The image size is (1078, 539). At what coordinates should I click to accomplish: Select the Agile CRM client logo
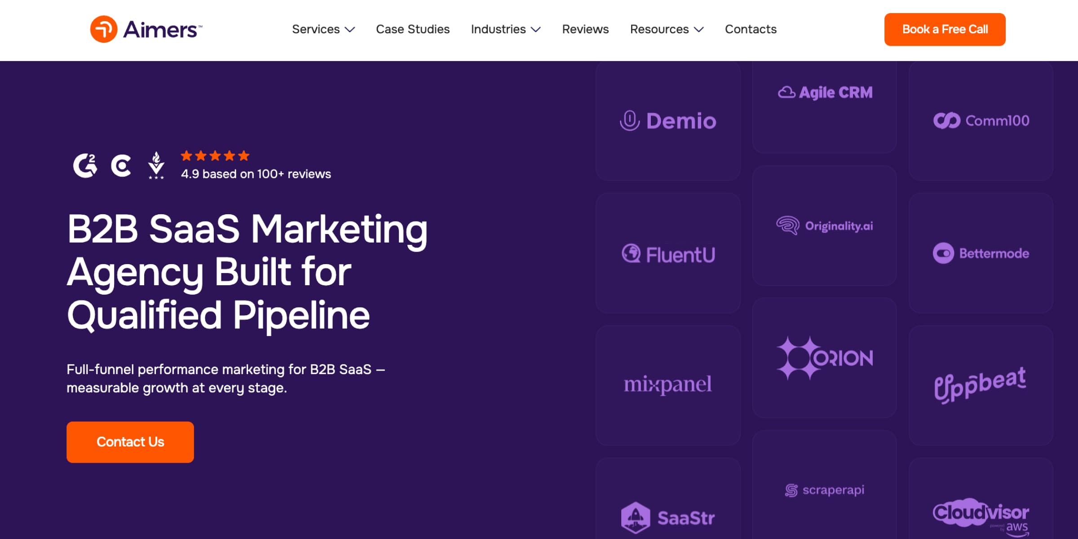(x=825, y=93)
